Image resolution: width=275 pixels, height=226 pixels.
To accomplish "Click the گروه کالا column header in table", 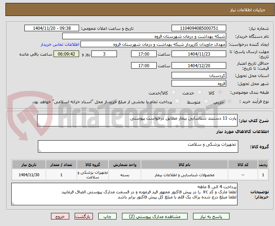I will point(93,165).
